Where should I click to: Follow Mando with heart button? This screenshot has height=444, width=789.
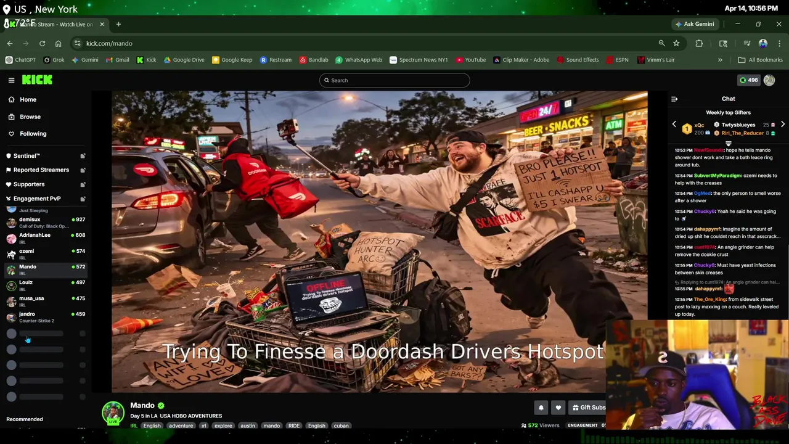click(558, 408)
